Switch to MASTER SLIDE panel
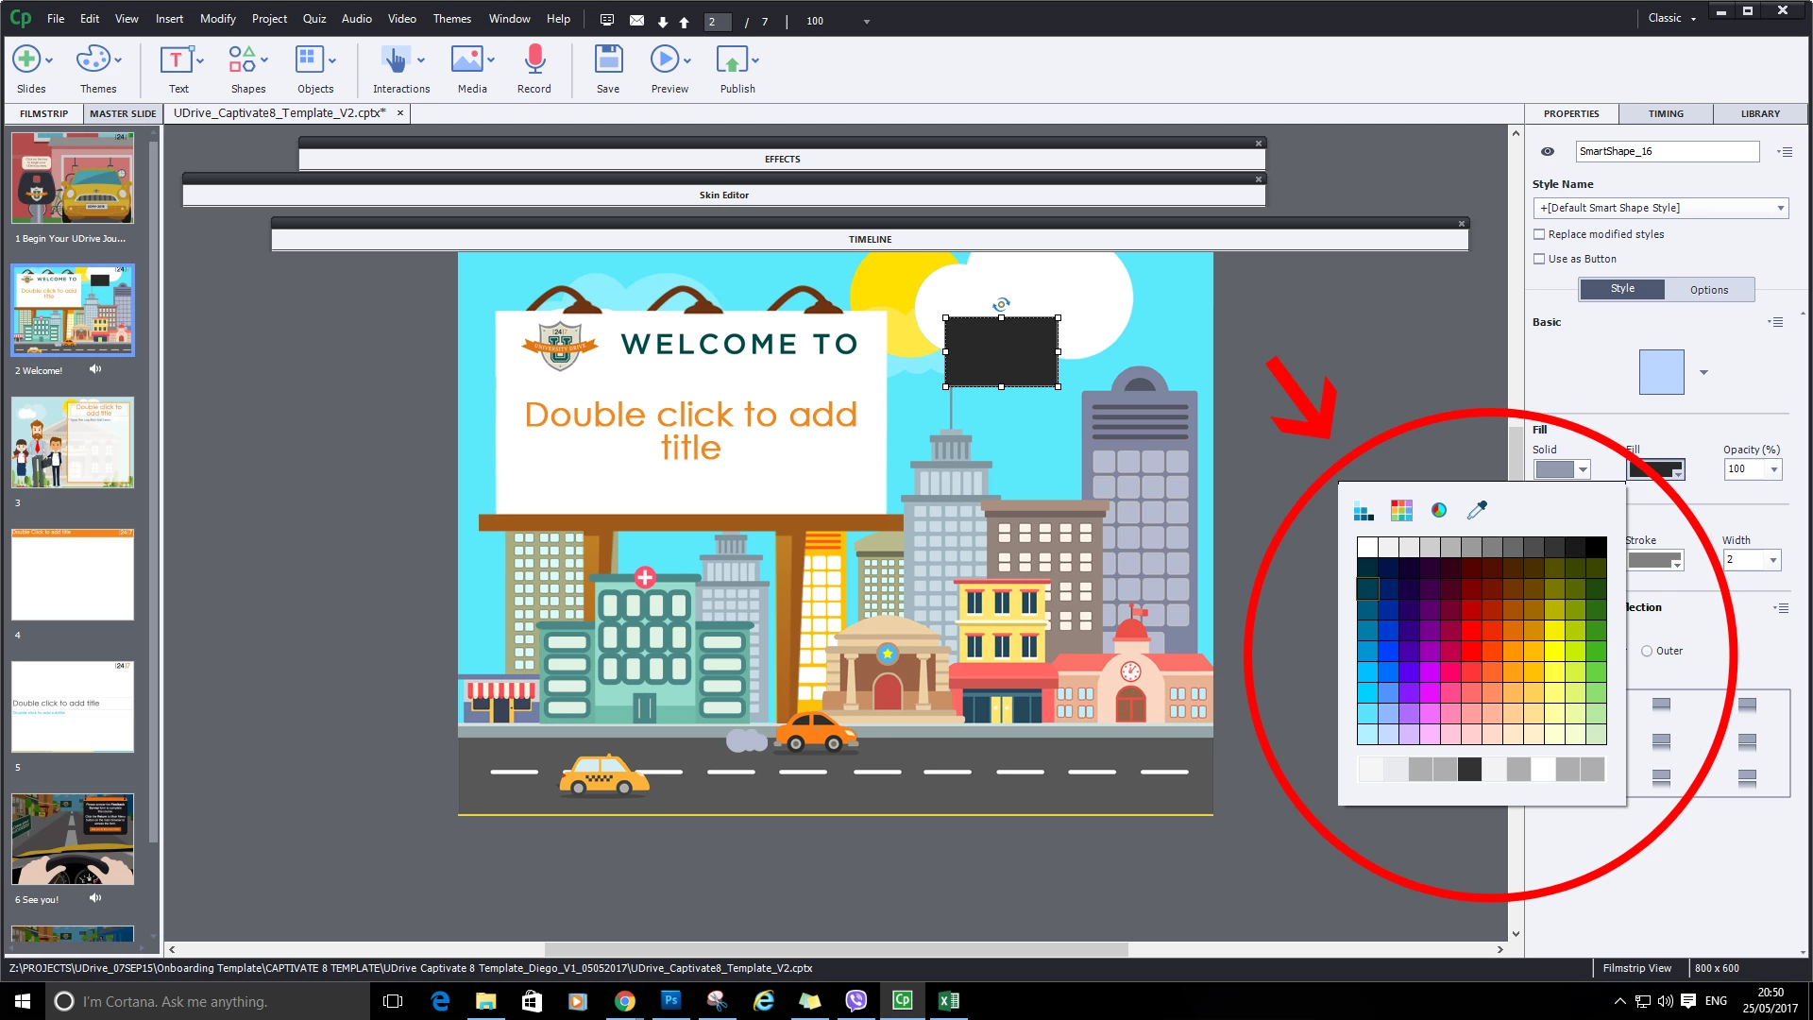Screen dimensions: 1813x1020 point(123,113)
